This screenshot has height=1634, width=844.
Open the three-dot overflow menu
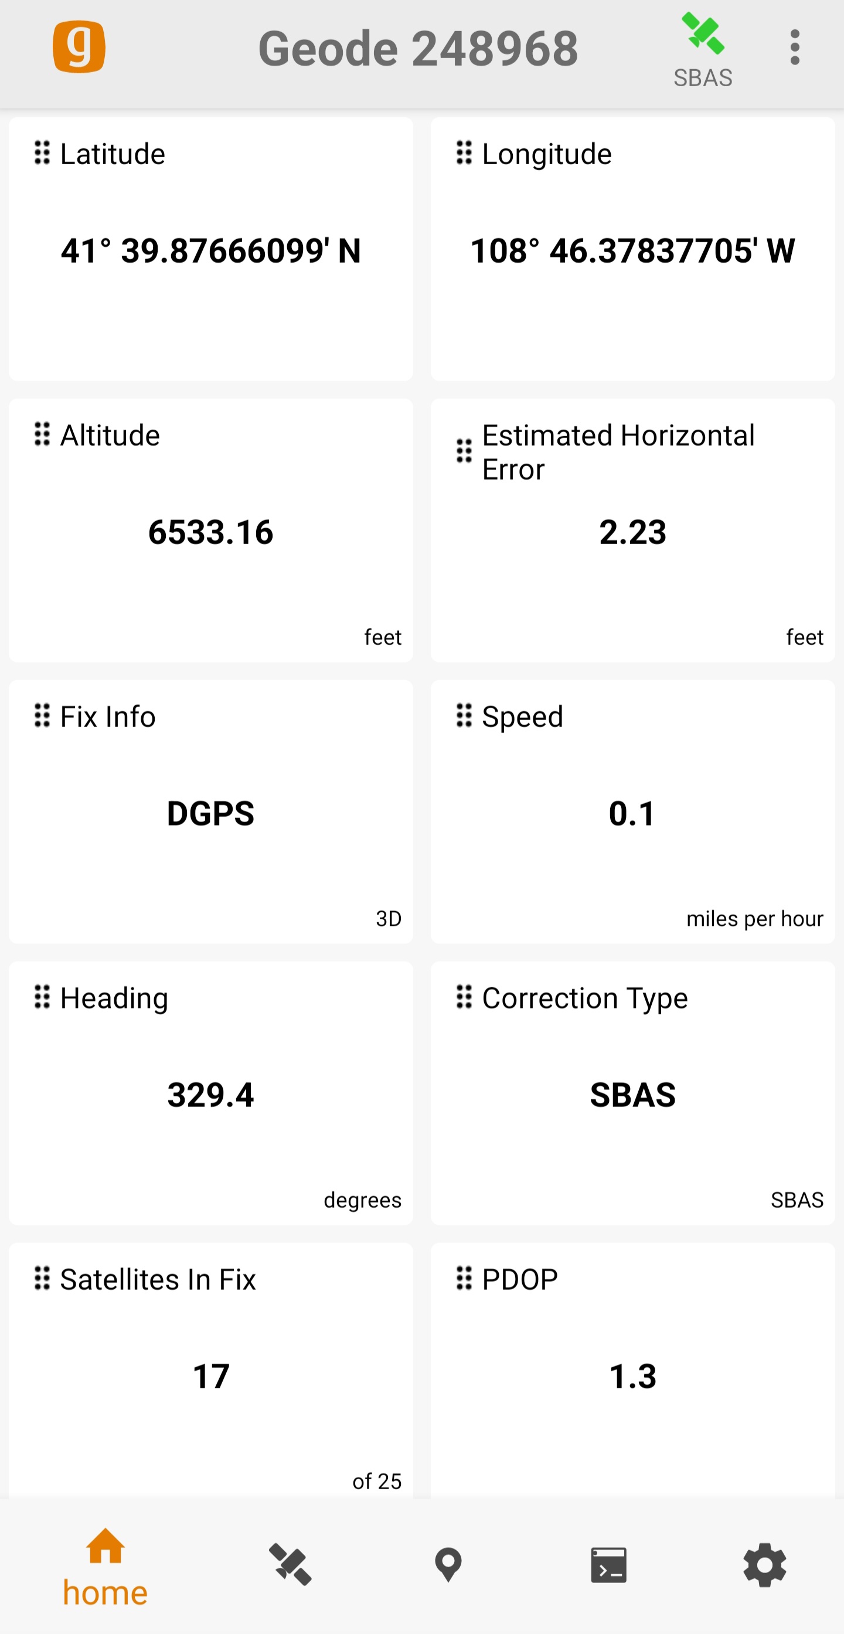[x=795, y=47]
